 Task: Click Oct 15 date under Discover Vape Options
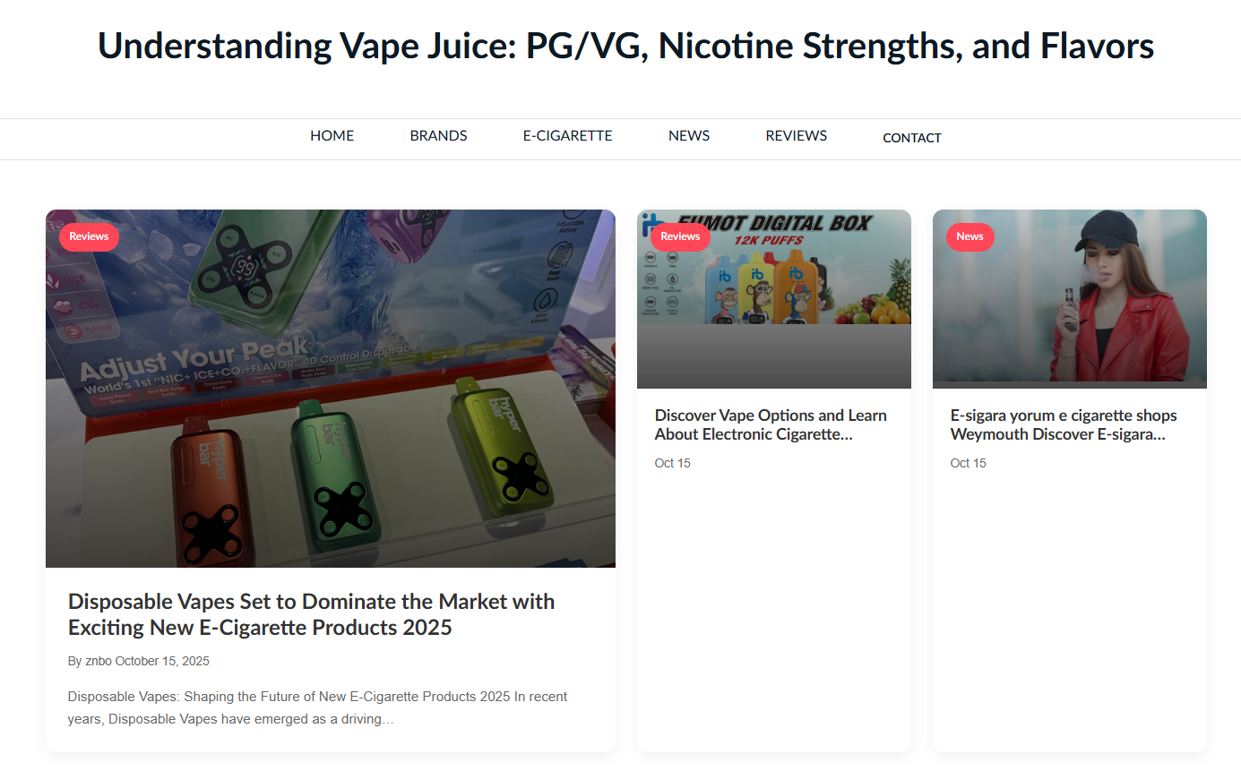673,463
